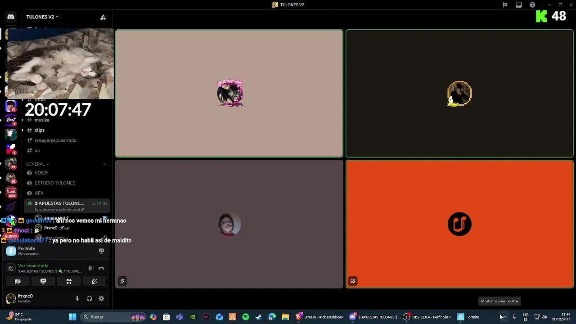Click 'Establece un estado de canal'

[58, 209]
